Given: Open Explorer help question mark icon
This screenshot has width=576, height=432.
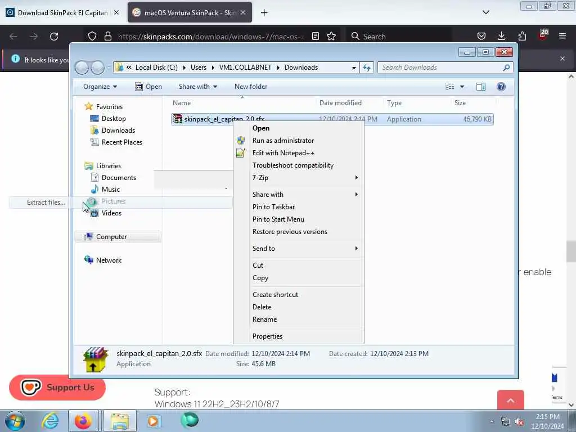Looking at the screenshot, I should 501,87.
